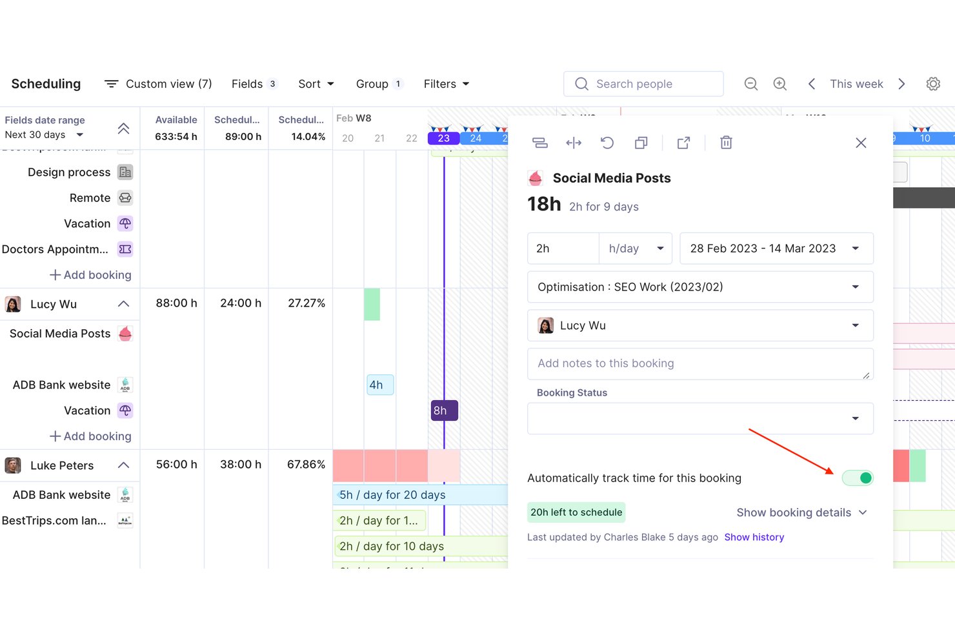The height and width of the screenshot is (637, 955).
Task: Open Custom view (7) menu
Action: click(x=158, y=84)
